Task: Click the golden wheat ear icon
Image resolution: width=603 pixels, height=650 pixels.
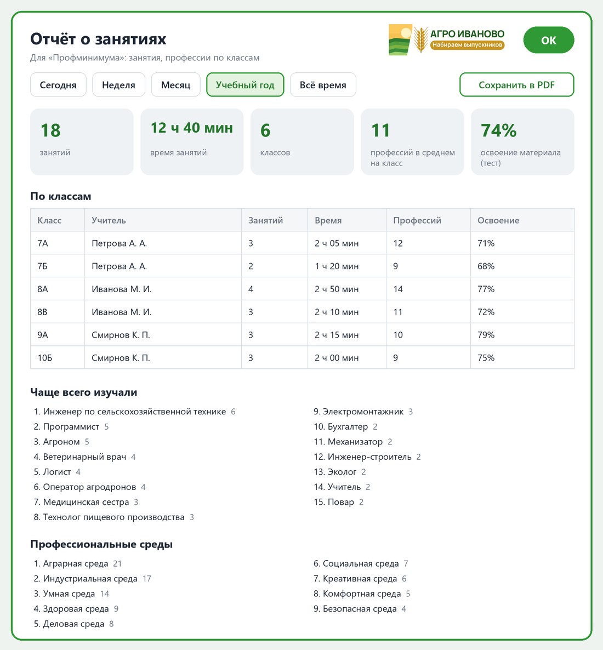Action: 420,40
